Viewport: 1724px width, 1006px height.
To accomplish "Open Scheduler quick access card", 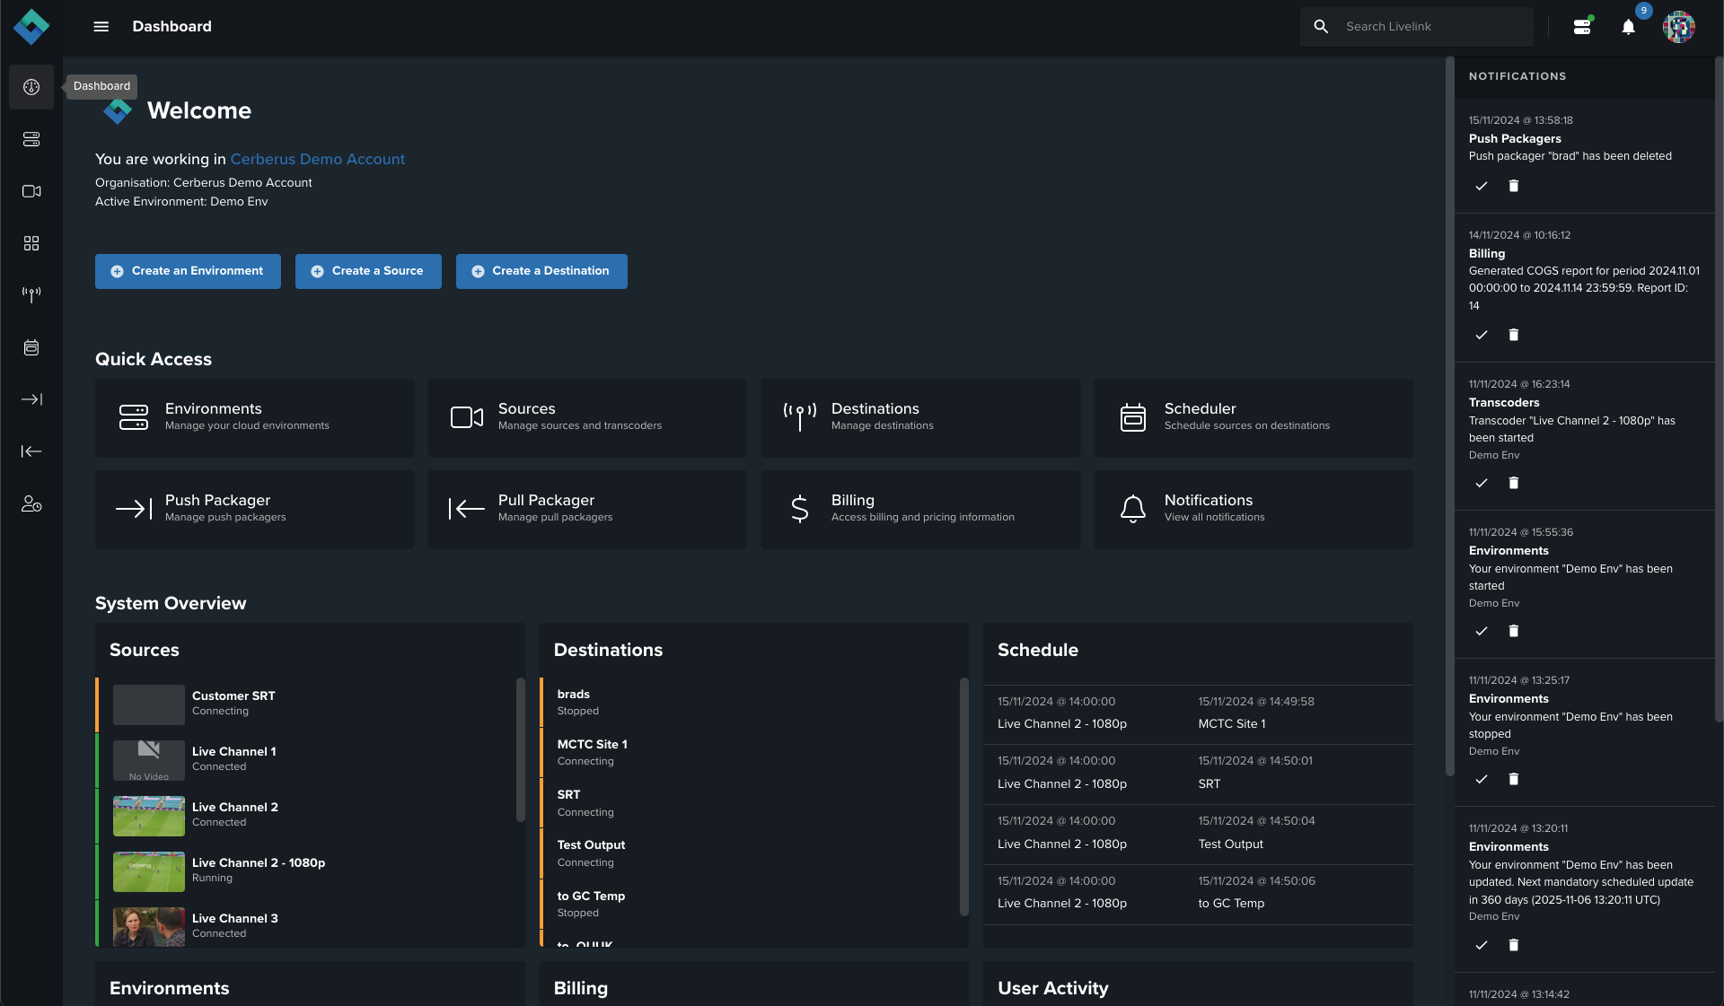I will click(x=1253, y=417).
